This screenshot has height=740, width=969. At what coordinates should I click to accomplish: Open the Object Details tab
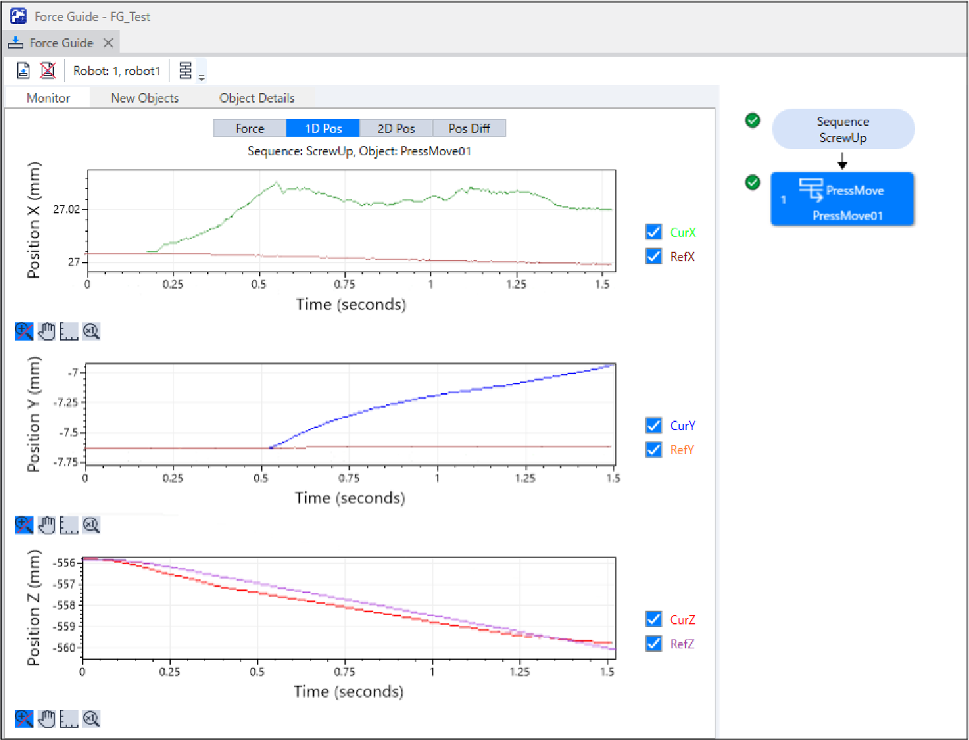[x=257, y=98]
